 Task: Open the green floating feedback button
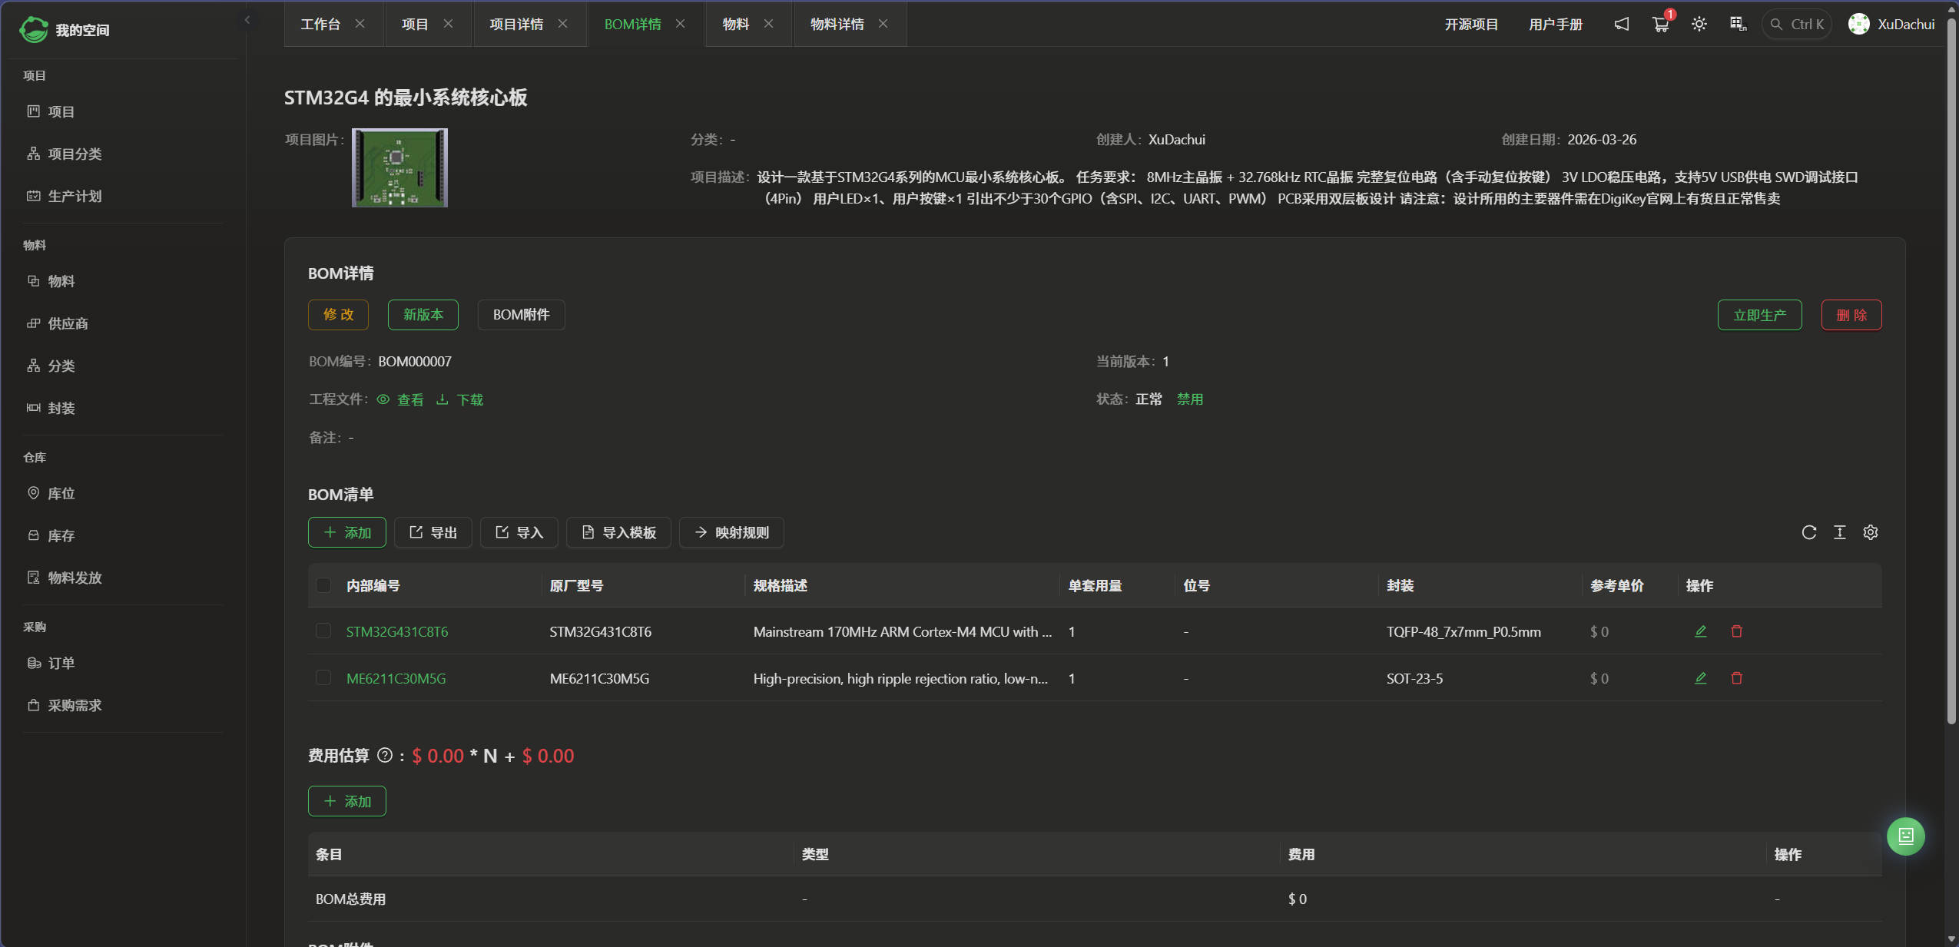point(1905,836)
